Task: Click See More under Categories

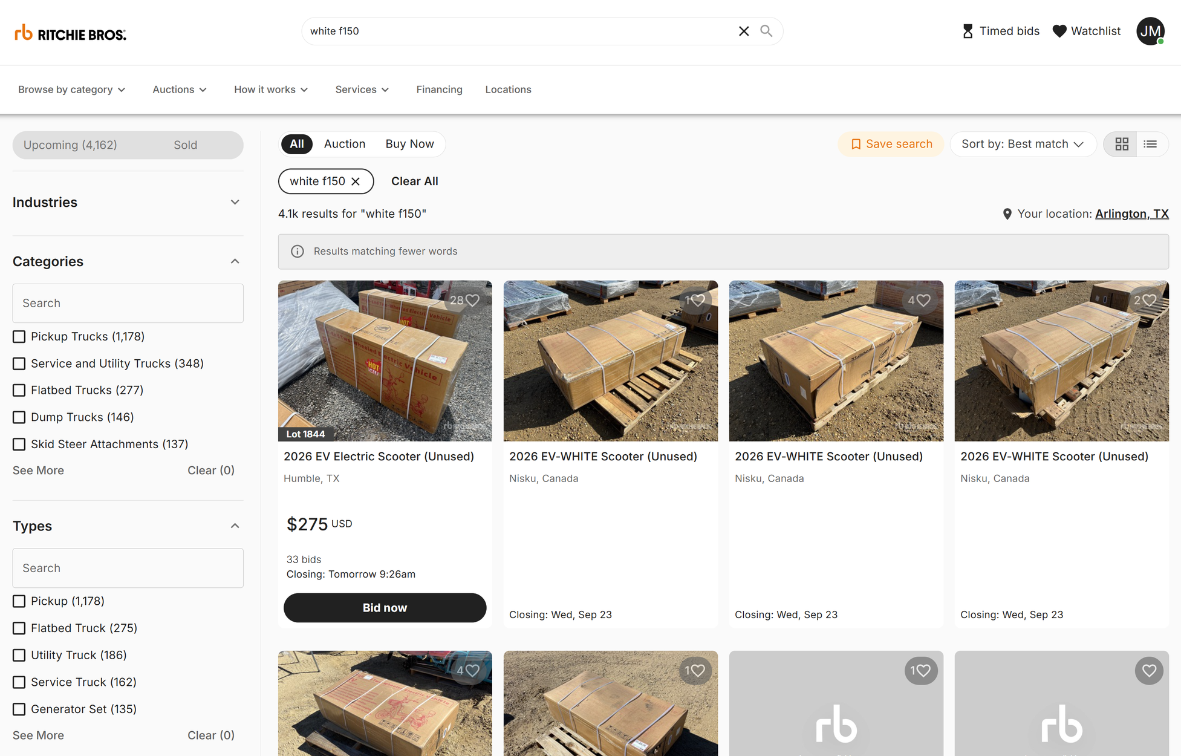Action: tap(38, 471)
